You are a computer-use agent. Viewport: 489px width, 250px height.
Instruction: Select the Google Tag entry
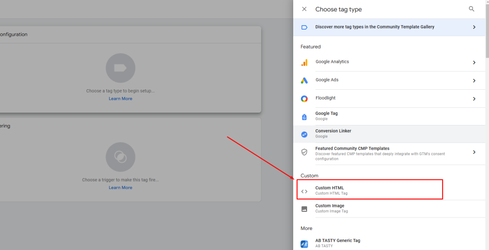pos(389,116)
